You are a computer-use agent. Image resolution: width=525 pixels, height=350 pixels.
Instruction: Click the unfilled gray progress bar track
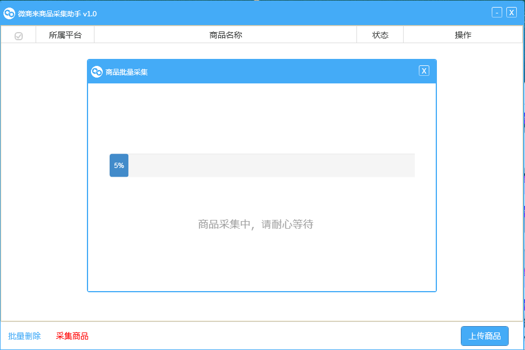coord(271,165)
